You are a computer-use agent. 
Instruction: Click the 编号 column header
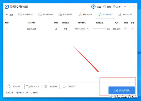[x=7, y=23]
